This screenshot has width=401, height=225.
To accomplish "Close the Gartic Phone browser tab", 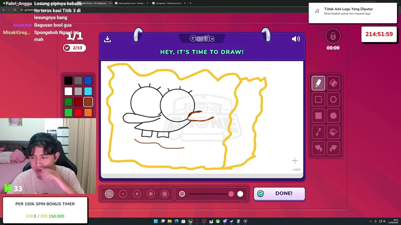I will [110, 3].
